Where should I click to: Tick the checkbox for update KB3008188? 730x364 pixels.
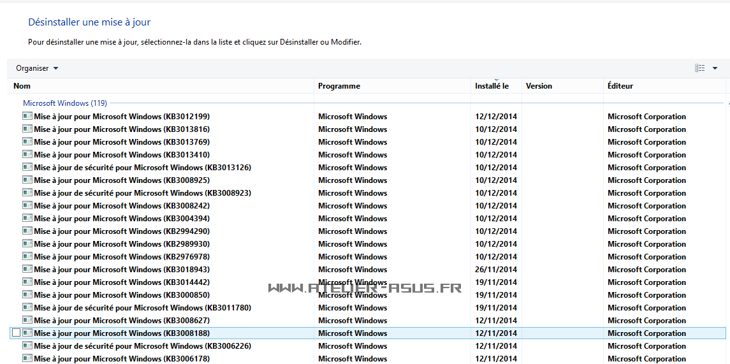coord(16,333)
